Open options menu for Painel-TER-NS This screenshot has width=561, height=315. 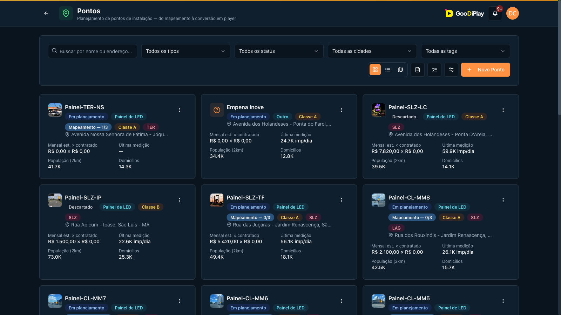point(180,110)
